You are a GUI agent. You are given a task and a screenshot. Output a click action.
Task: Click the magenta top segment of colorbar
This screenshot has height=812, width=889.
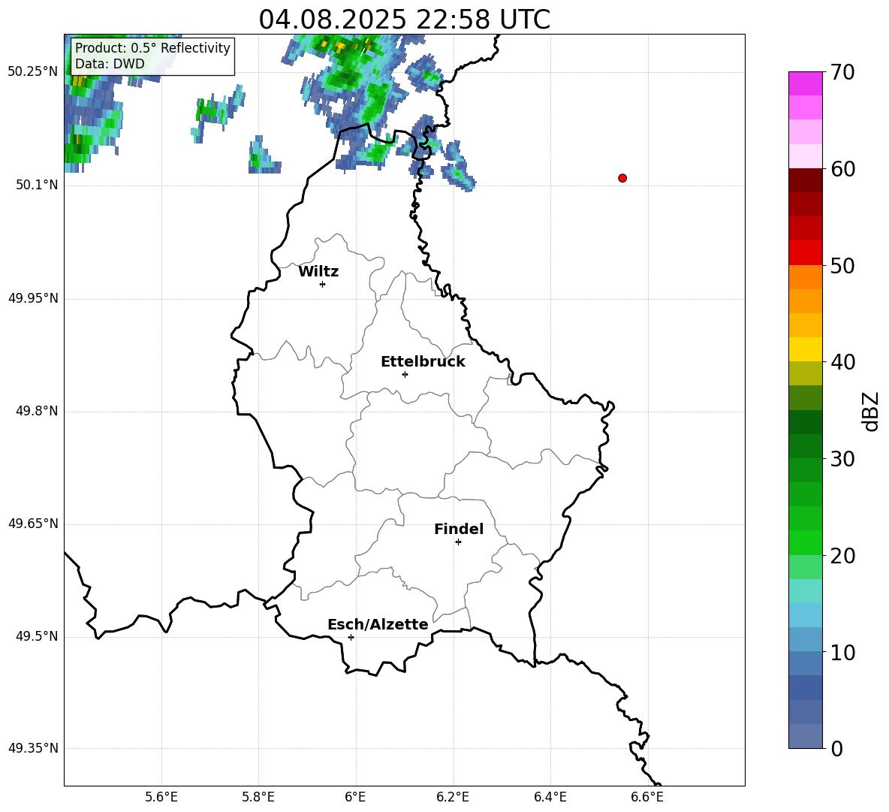pos(806,83)
